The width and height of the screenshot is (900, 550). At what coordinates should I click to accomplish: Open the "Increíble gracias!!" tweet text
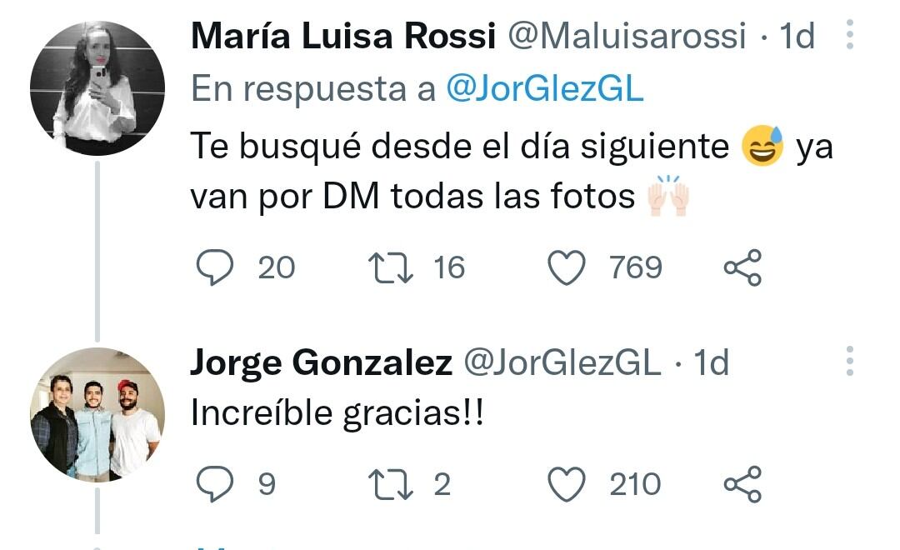[x=337, y=414]
